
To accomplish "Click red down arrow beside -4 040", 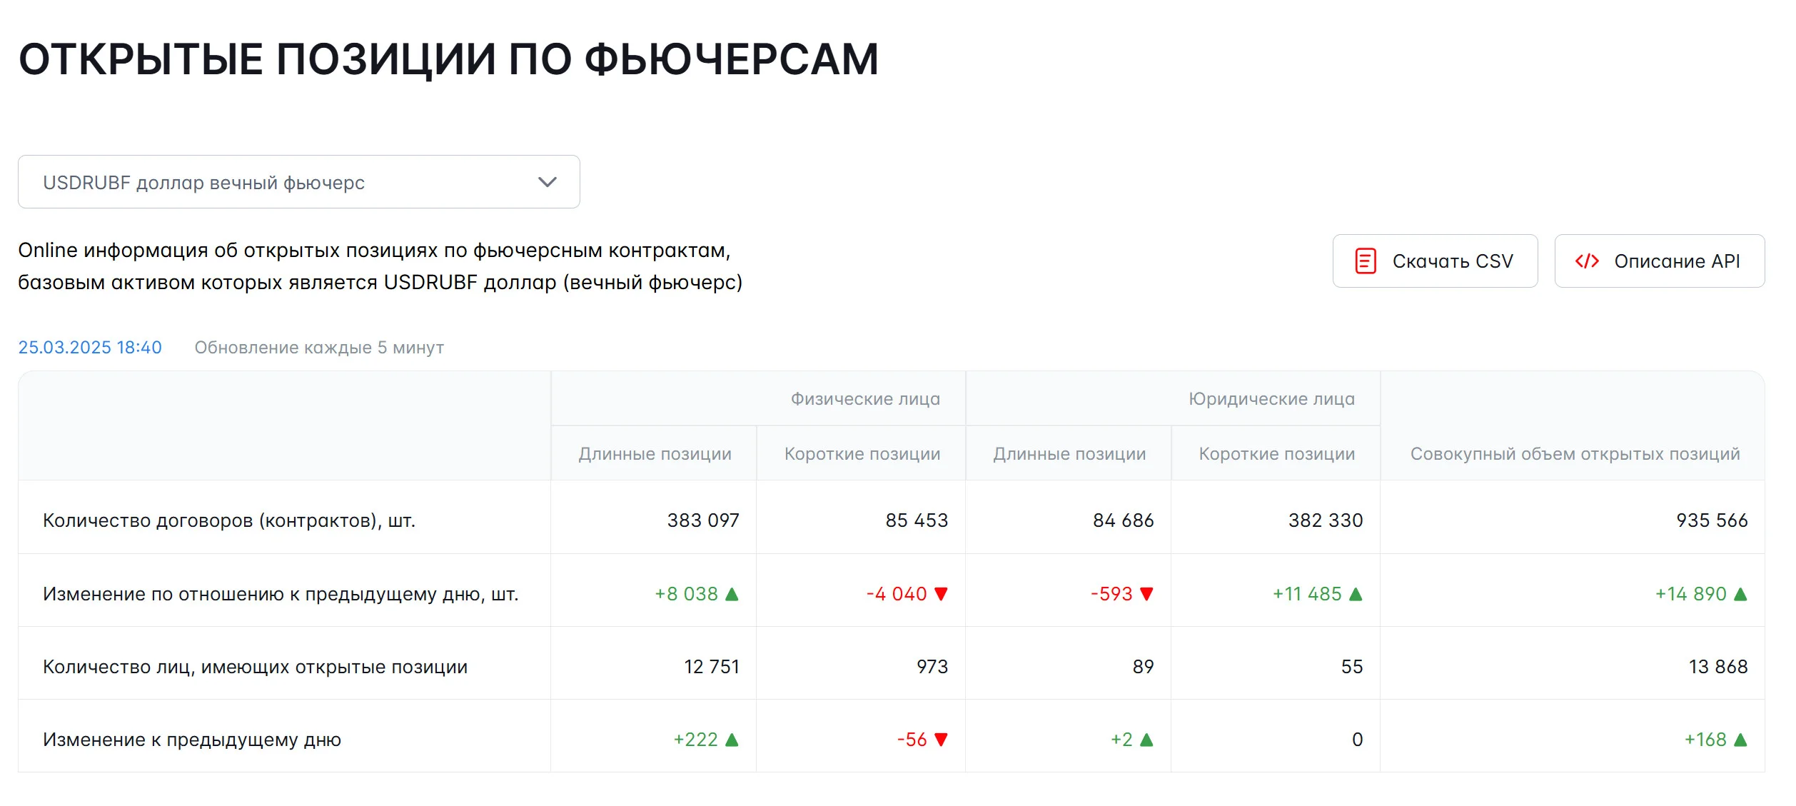I will pos(941,594).
